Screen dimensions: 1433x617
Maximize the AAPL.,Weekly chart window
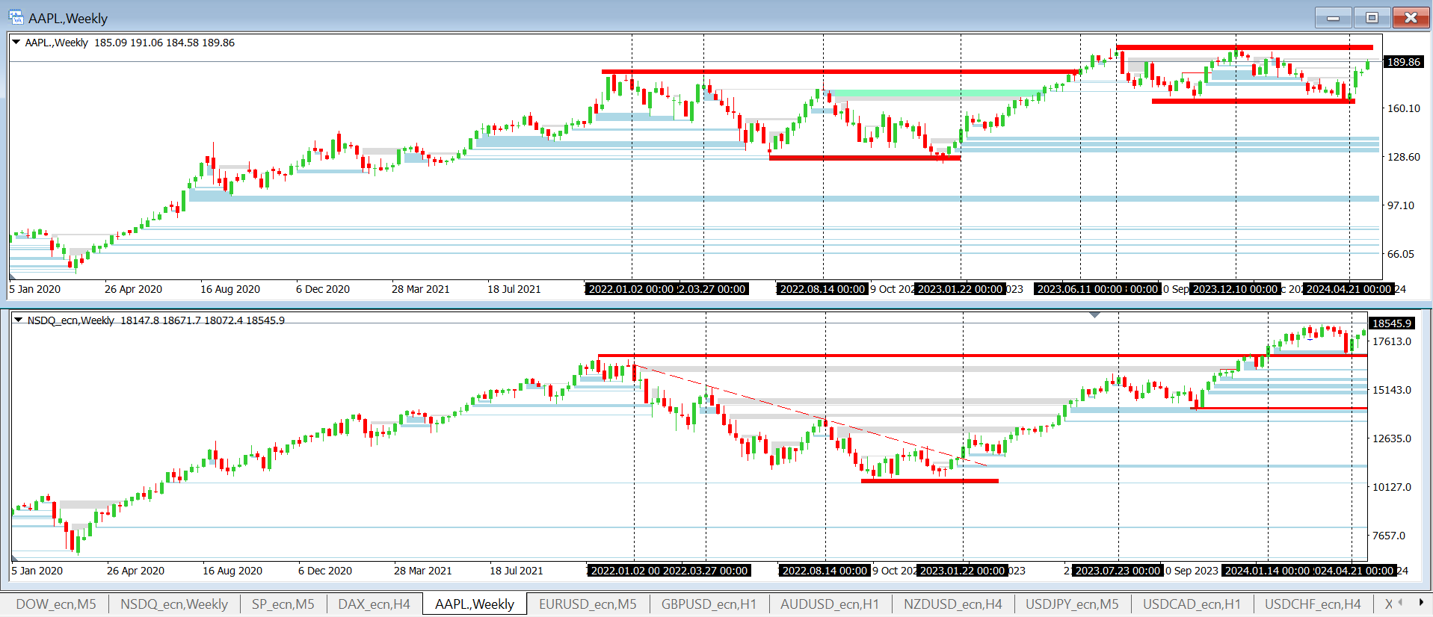(x=1372, y=17)
